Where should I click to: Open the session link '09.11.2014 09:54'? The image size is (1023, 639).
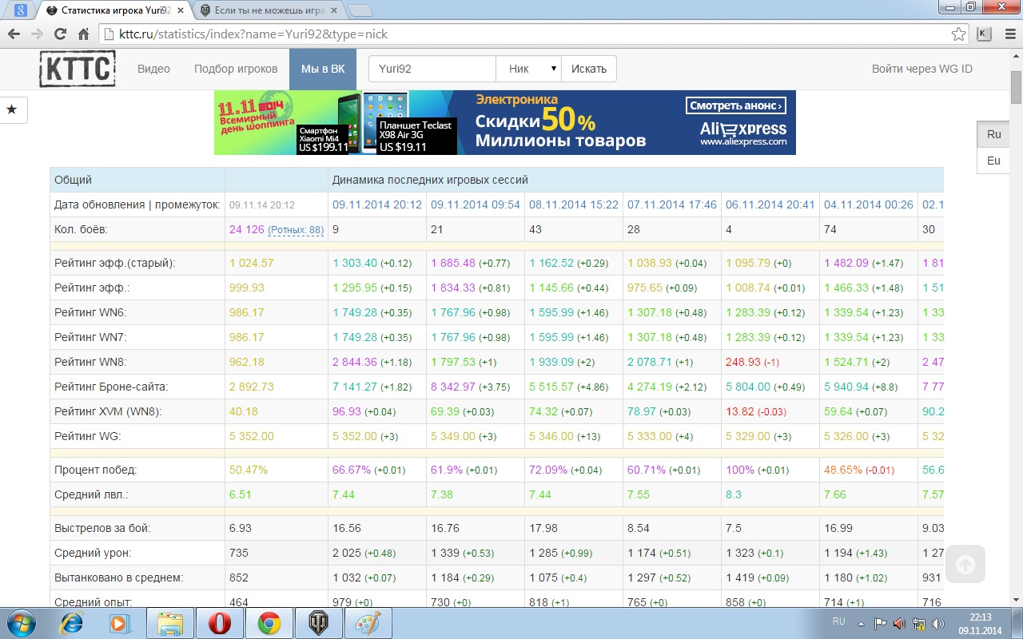point(476,204)
